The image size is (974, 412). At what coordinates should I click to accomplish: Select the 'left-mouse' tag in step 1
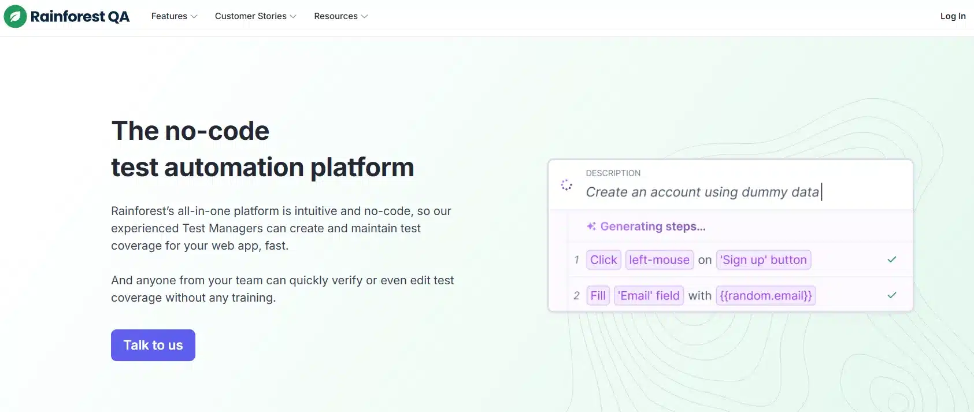click(x=659, y=260)
